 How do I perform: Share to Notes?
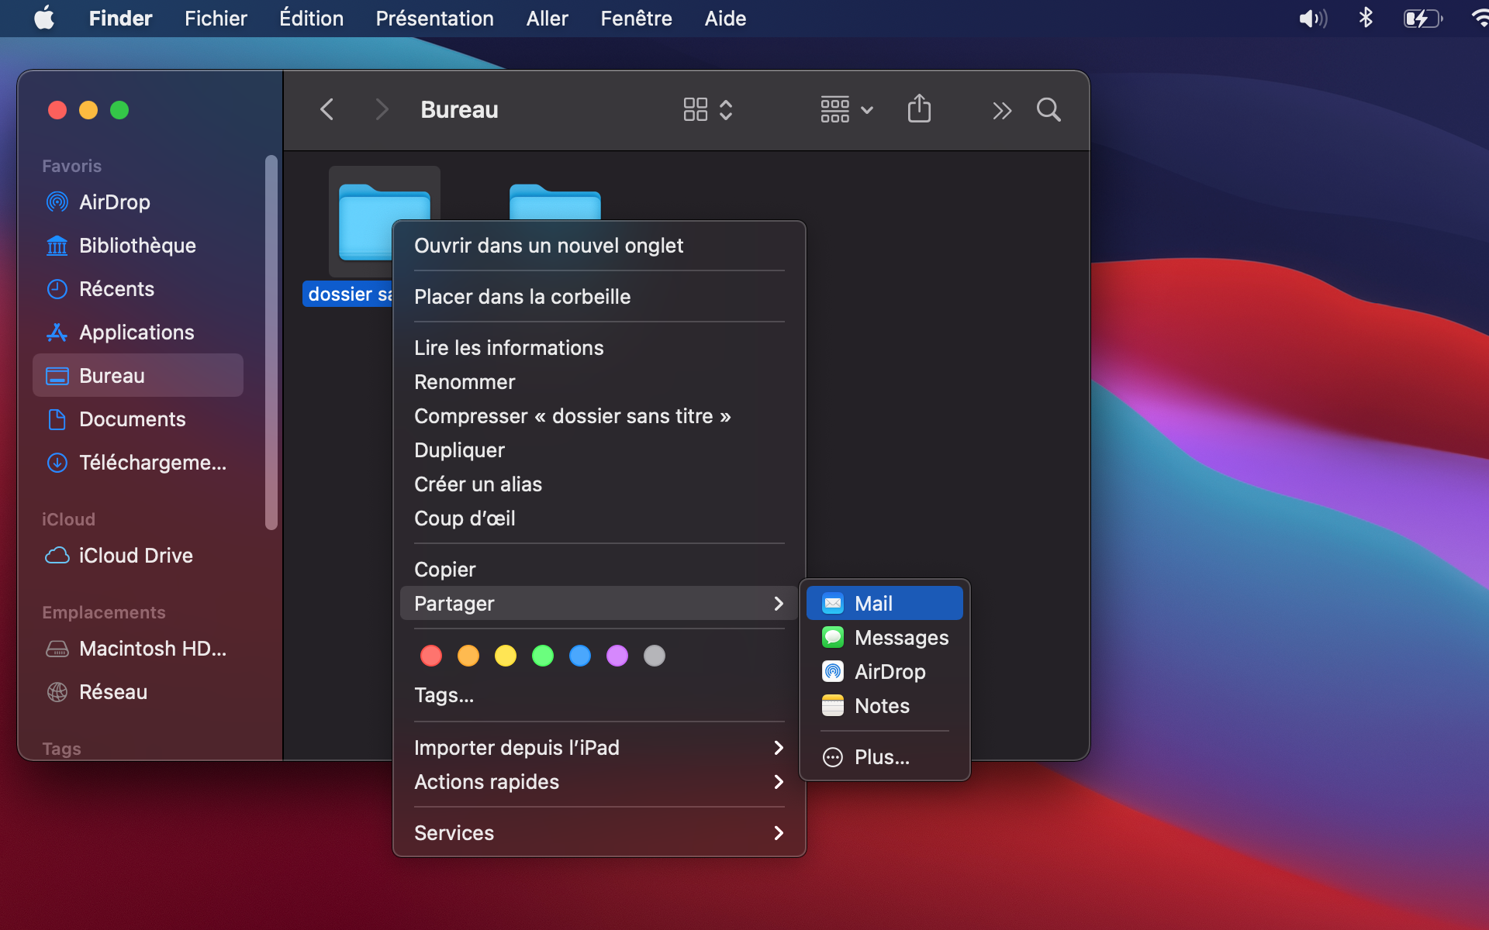pos(885,706)
